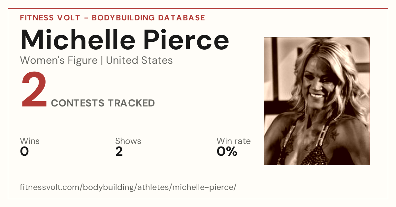The height and width of the screenshot is (207, 396).
Task: Click the Wins label
Action: coord(30,141)
